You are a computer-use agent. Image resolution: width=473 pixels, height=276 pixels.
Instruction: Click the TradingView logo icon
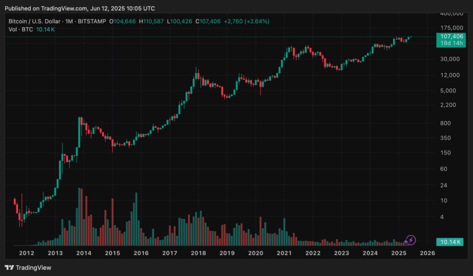click(x=9, y=268)
